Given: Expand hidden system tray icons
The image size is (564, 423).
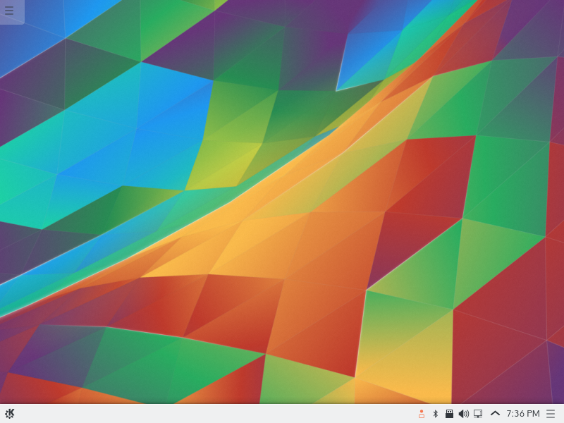Looking at the screenshot, I should coord(495,414).
